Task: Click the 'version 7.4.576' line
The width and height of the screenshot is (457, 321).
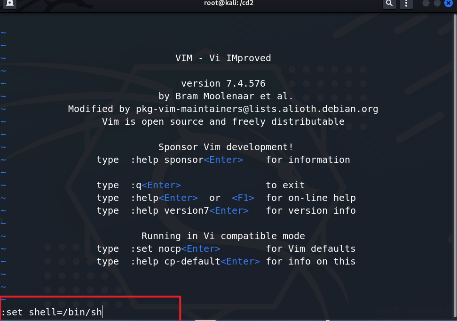Action: pyautogui.click(x=223, y=83)
